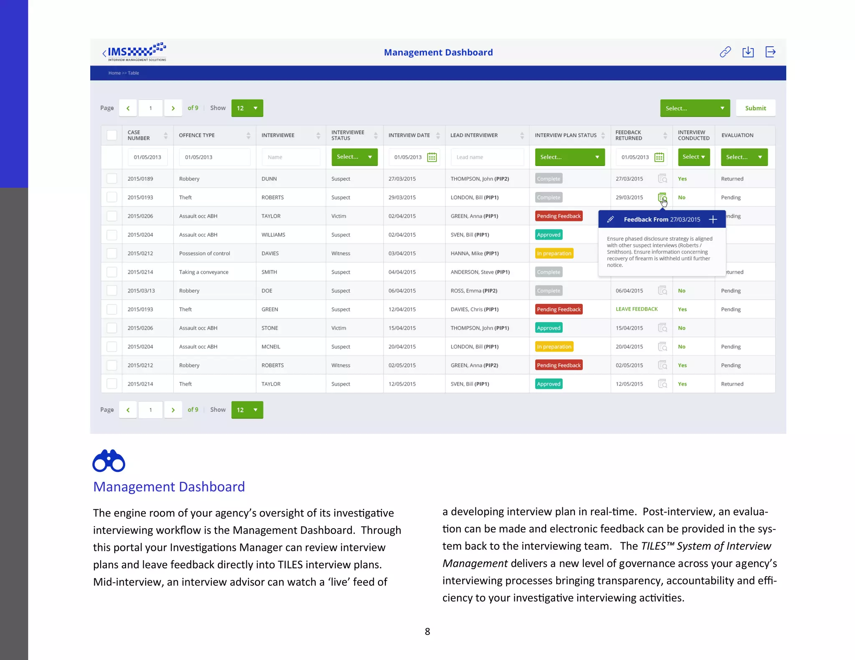Click the link chain icon in header
The height and width of the screenshot is (660, 855).
pyautogui.click(x=725, y=52)
